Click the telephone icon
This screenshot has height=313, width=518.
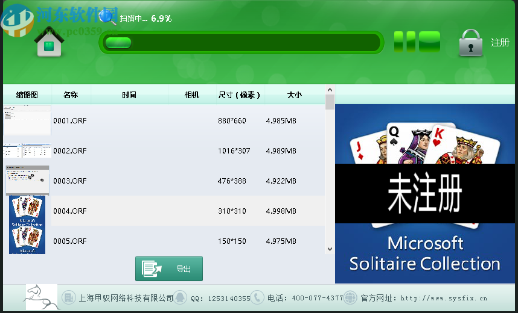click(257, 297)
